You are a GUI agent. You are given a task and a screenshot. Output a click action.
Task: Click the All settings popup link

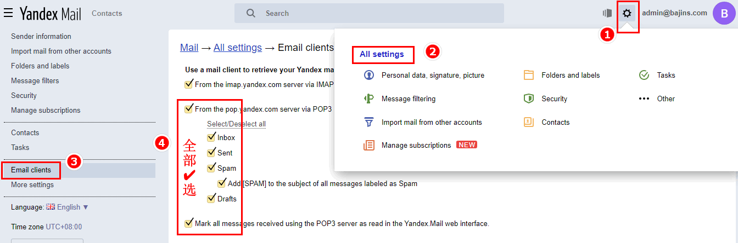tap(382, 54)
